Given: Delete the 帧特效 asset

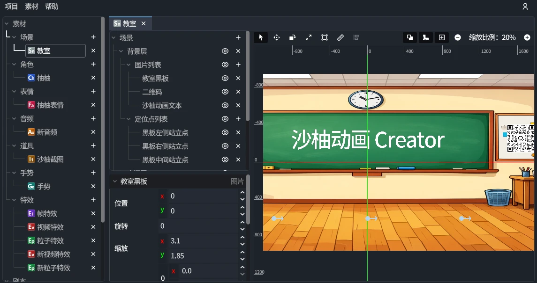Looking at the screenshot, I should point(93,213).
